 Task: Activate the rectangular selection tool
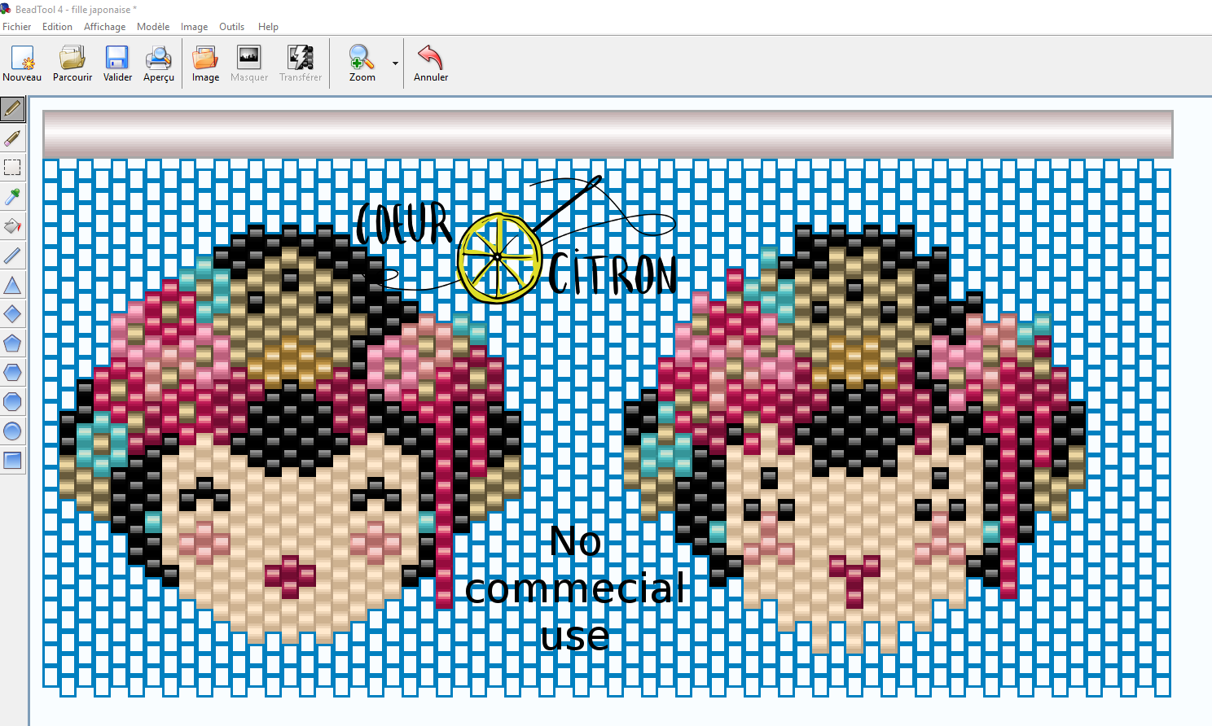tap(12, 168)
